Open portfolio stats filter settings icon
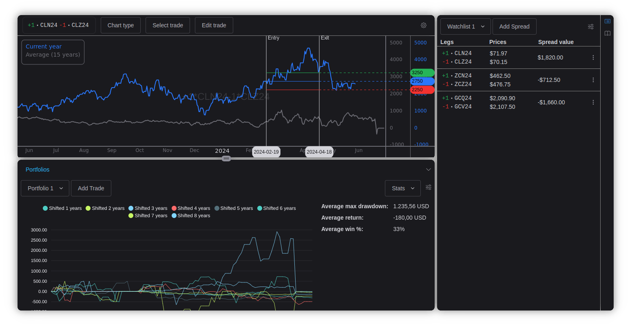The height and width of the screenshot is (326, 632). (x=429, y=187)
